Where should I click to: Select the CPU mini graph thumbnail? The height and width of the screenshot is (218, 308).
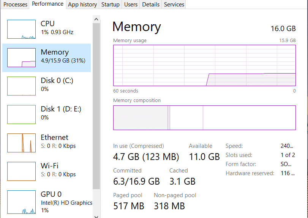point(22,29)
